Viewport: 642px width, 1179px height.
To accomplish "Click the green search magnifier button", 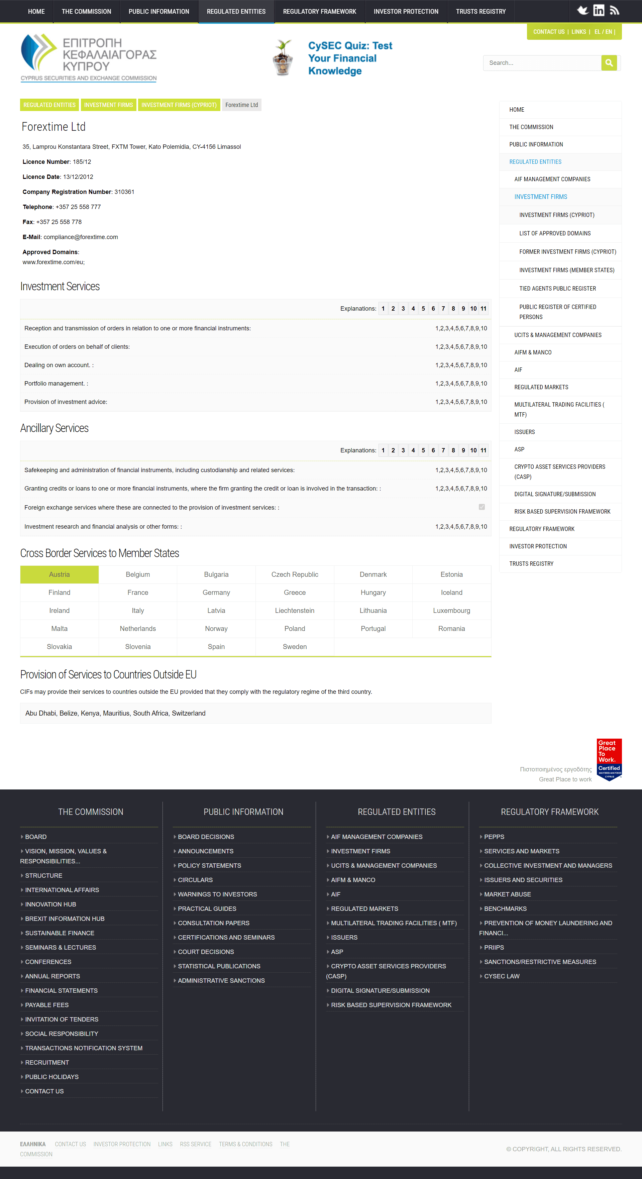I will pos(609,63).
